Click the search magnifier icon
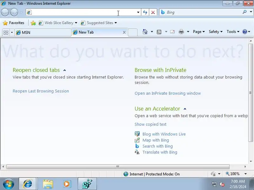254x190 pixels. tap(244, 12)
